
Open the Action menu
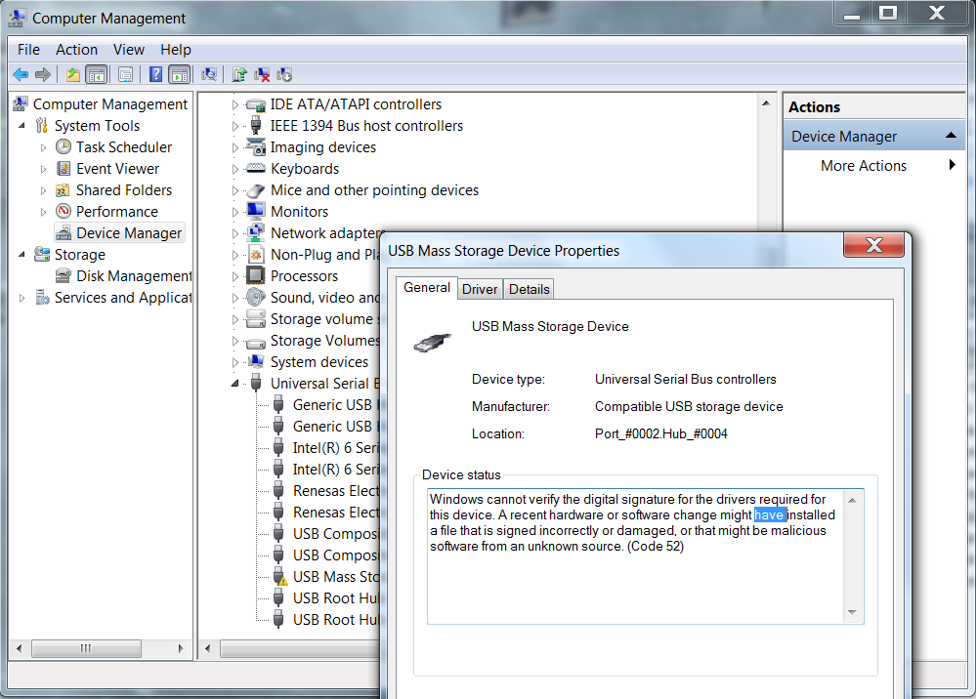coord(76,50)
